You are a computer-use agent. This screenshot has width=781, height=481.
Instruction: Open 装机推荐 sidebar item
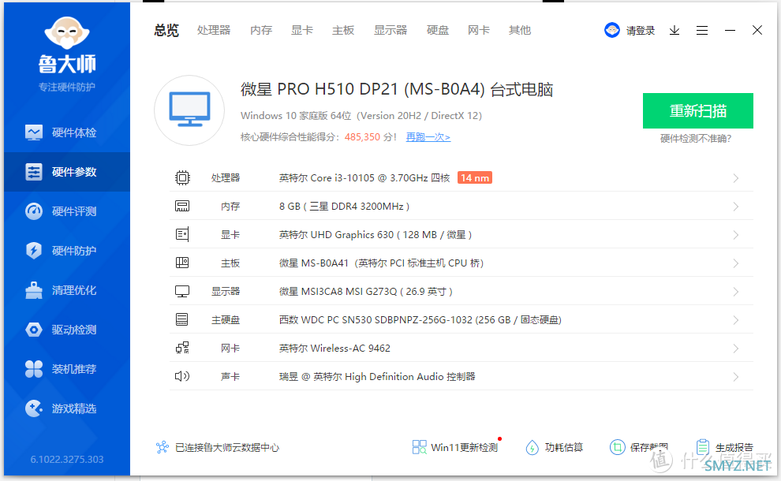(67, 369)
